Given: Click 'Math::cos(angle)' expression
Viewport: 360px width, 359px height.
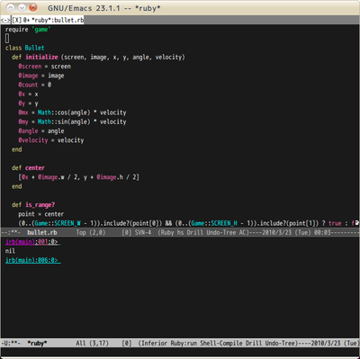Looking at the screenshot, I should pyautogui.click(x=64, y=112).
